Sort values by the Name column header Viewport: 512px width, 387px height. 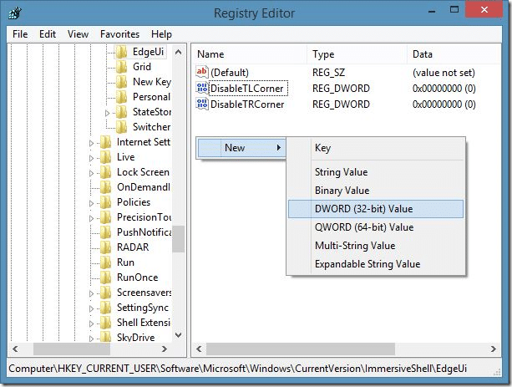tap(250, 54)
